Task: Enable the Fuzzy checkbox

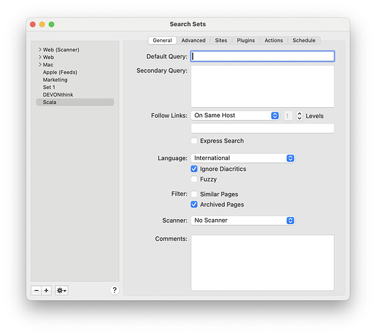Action: (194, 179)
